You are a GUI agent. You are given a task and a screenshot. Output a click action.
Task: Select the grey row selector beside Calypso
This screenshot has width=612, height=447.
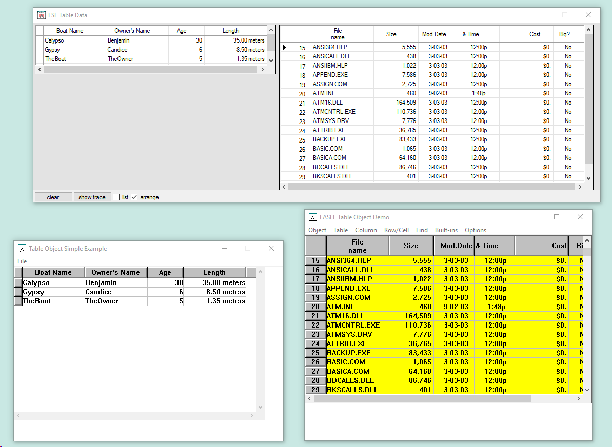[18, 283]
